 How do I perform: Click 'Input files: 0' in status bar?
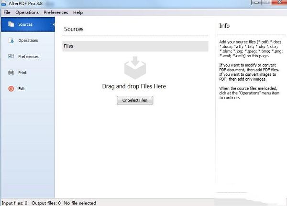[14, 203]
